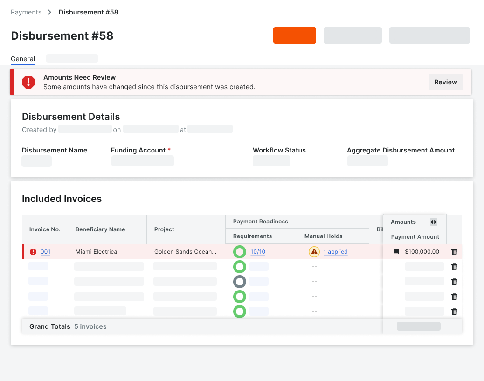This screenshot has height=381, width=484.
Task: Click the trash icon on the fourth invoice row
Action: (x=454, y=296)
